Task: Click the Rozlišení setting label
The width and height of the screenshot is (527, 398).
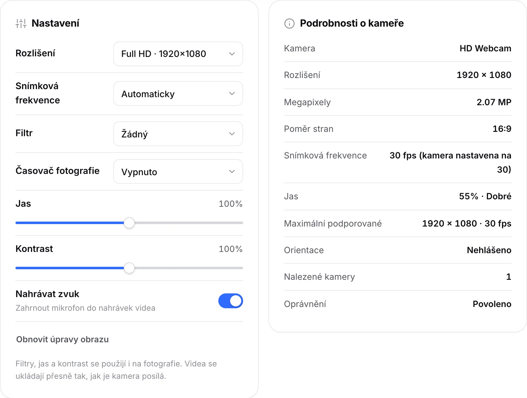Action: point(35,53)
